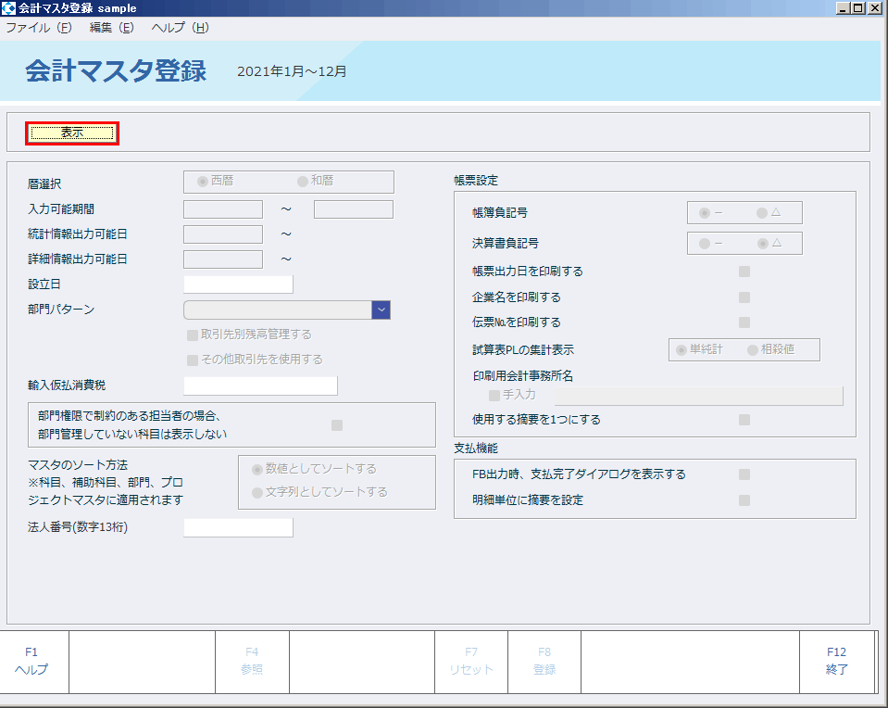Click the F7 リセット button
The height and width of the screenshot is (708, 888).
(x=471, y=662)
